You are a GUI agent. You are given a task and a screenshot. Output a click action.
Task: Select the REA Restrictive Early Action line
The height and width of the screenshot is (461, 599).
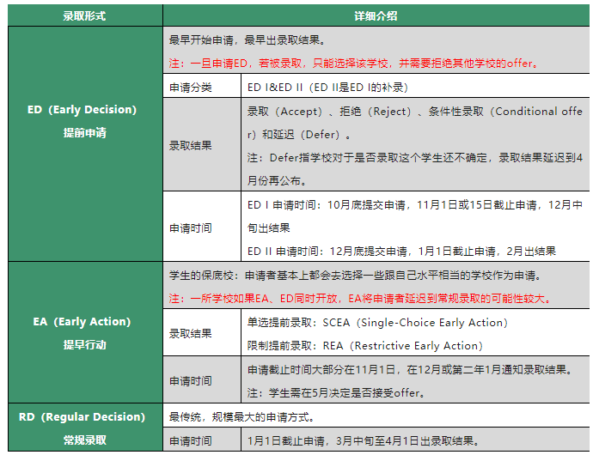(x=364, y=345)
